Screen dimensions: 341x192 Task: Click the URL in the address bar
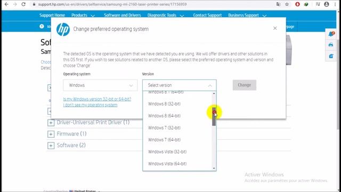point(112,4)
